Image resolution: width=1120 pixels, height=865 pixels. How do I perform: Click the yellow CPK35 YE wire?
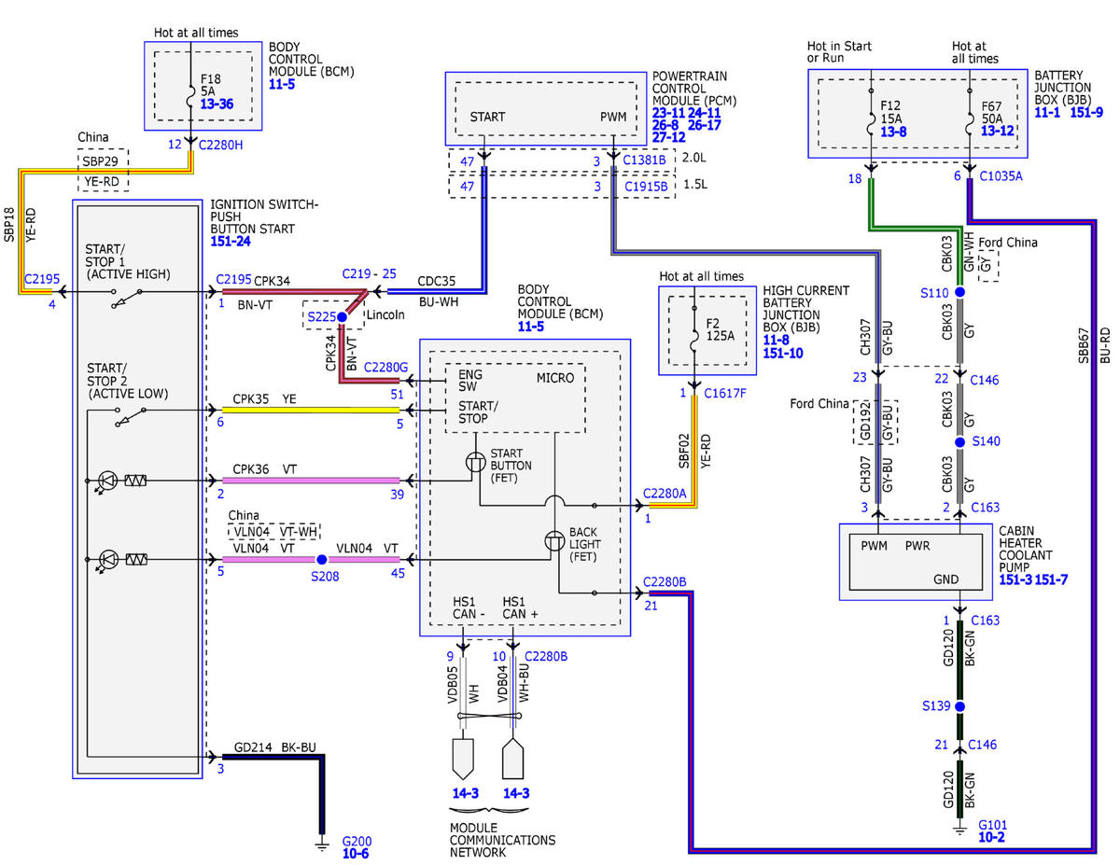coord(310,411)
